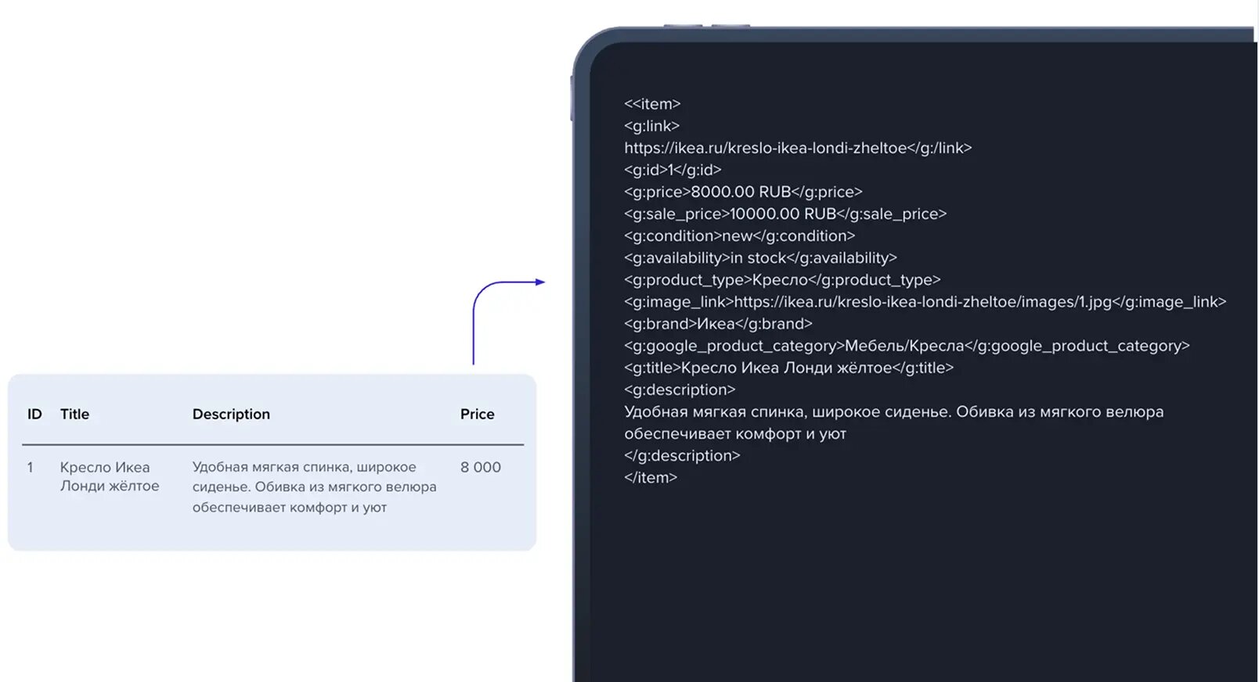This screenshot has height=682, width=1259.
Task: Click the ID column header
Action: 34,414
